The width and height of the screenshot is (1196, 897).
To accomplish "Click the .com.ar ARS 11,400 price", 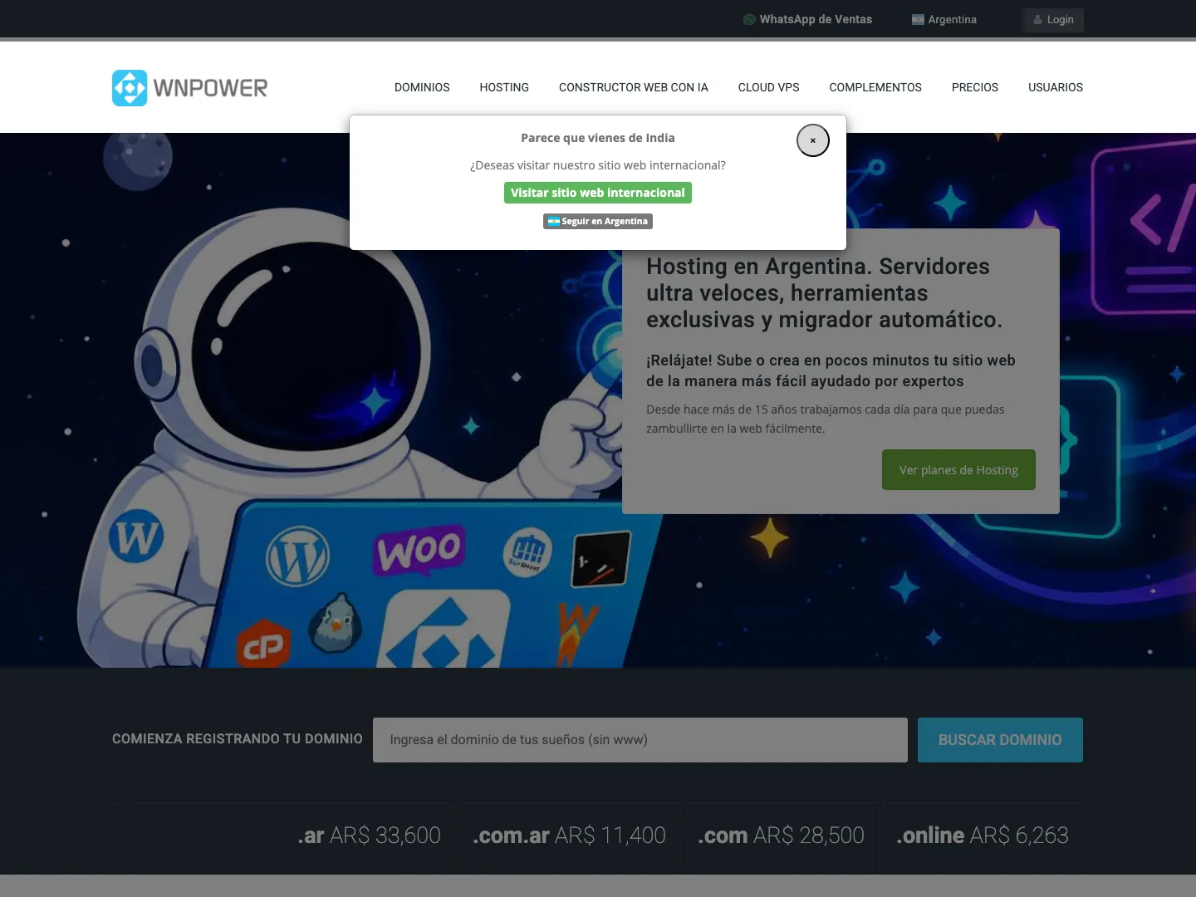I will point(569,836).
